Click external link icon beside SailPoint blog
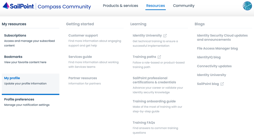 (222, 84)
